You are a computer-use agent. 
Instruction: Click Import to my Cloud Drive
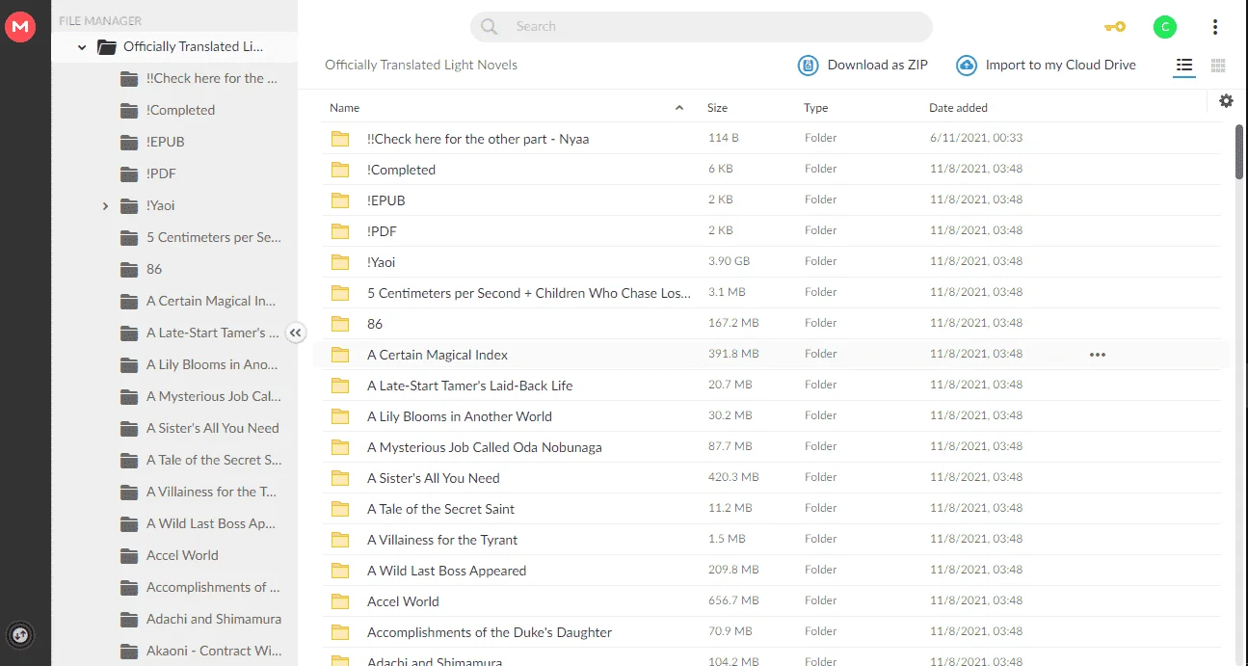pyautogui.click(x=1046, y=66)
